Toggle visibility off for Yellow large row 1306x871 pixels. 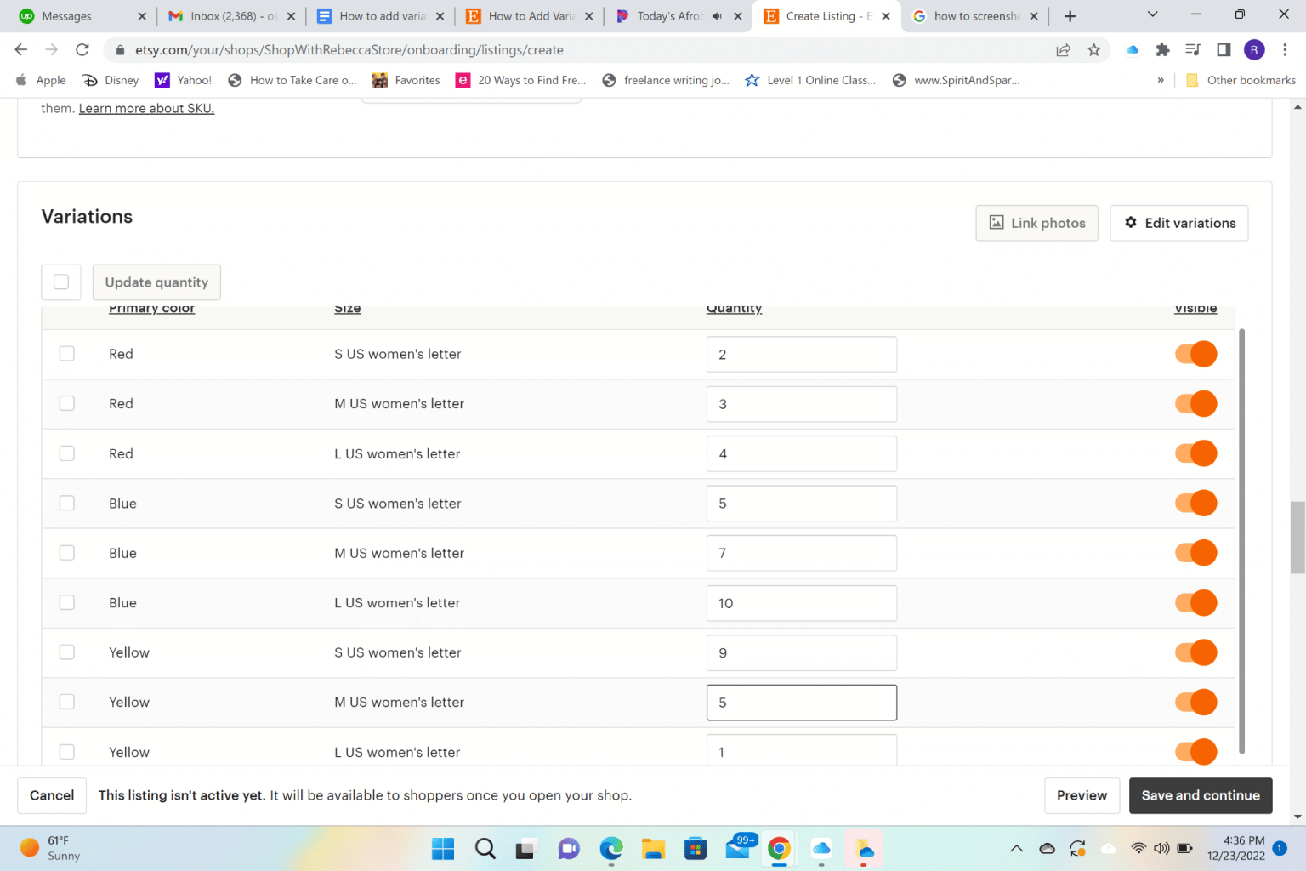(x=1195, y=752)
